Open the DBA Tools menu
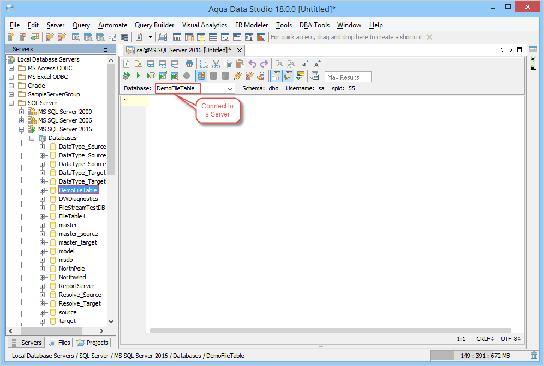Image resolution: width=544 pixels, height=366 pixels. tap(314, 25)
